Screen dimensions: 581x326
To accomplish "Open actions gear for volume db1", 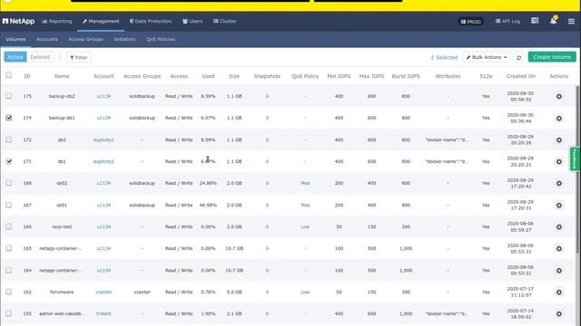I will 559,161.
